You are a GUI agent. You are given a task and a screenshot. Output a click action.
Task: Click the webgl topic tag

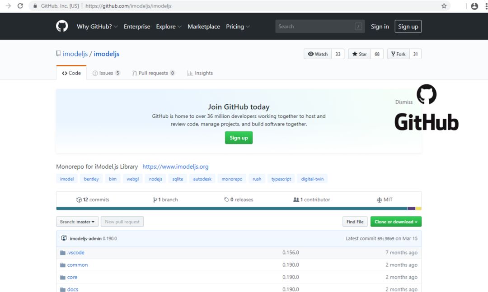[132, 179]
